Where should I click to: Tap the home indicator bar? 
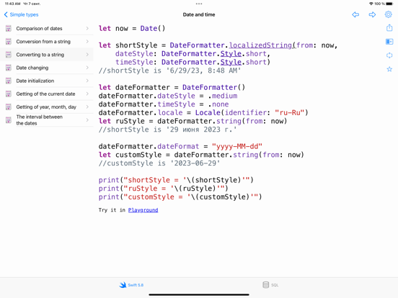pos(199,294)
